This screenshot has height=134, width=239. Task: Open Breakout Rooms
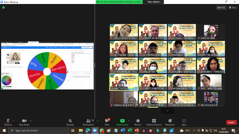click(x=154, y=122)
